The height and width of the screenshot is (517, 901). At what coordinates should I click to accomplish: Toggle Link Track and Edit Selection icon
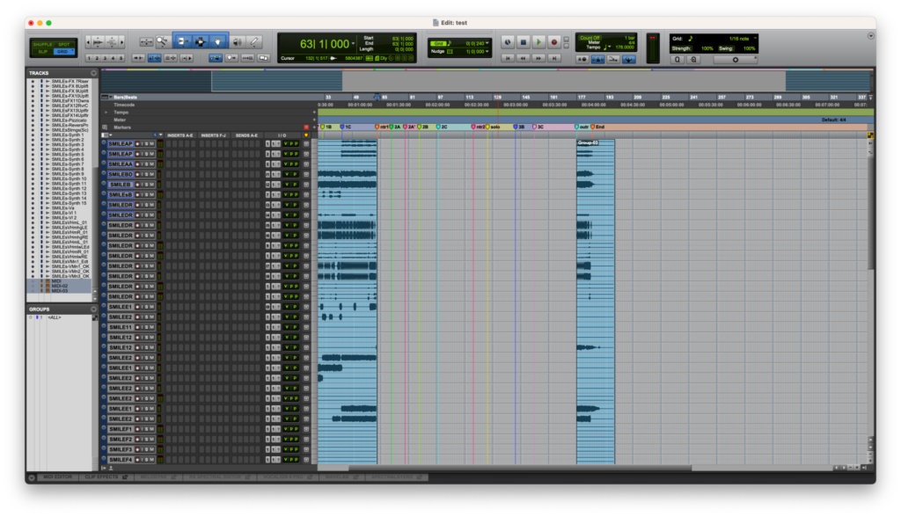(171, 58)
